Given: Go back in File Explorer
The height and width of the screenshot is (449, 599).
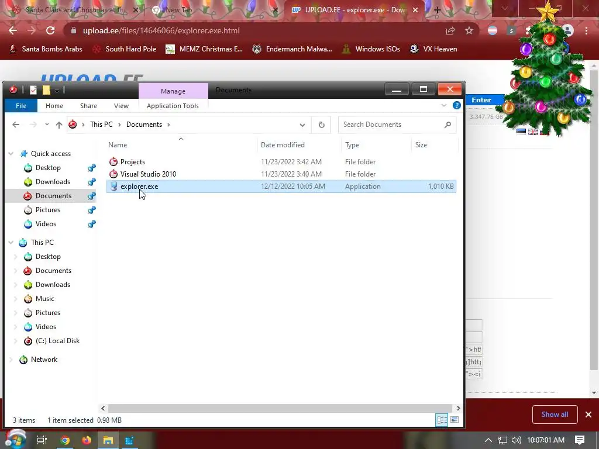Looking at the screenshot, I should click(16, 125).
